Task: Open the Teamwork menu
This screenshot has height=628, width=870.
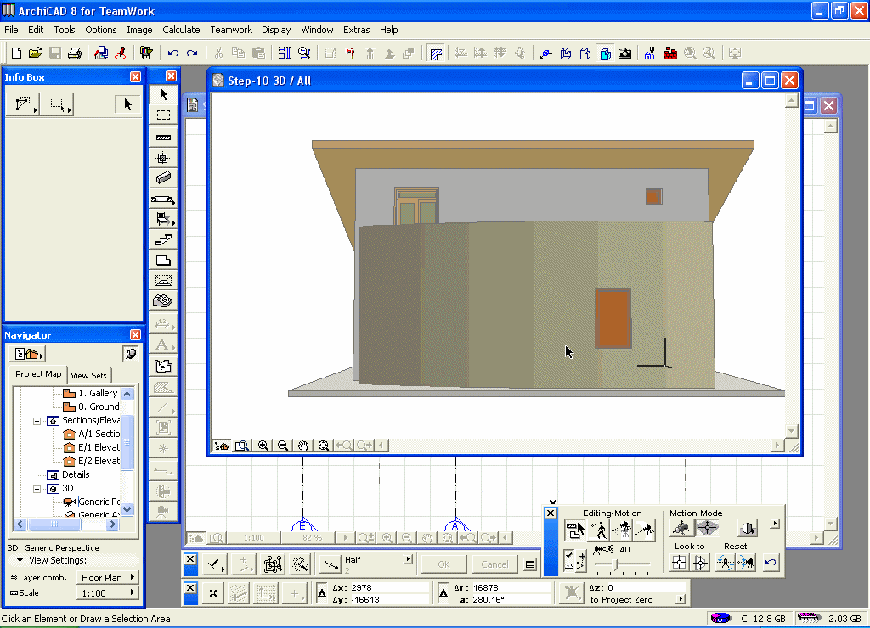Action: (x=231, y=30)
